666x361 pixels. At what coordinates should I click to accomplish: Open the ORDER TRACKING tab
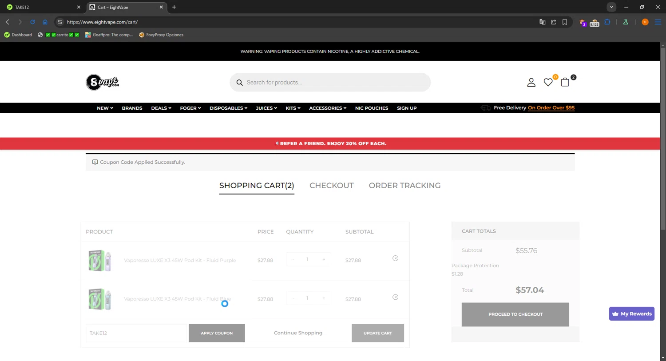(404, 186)
